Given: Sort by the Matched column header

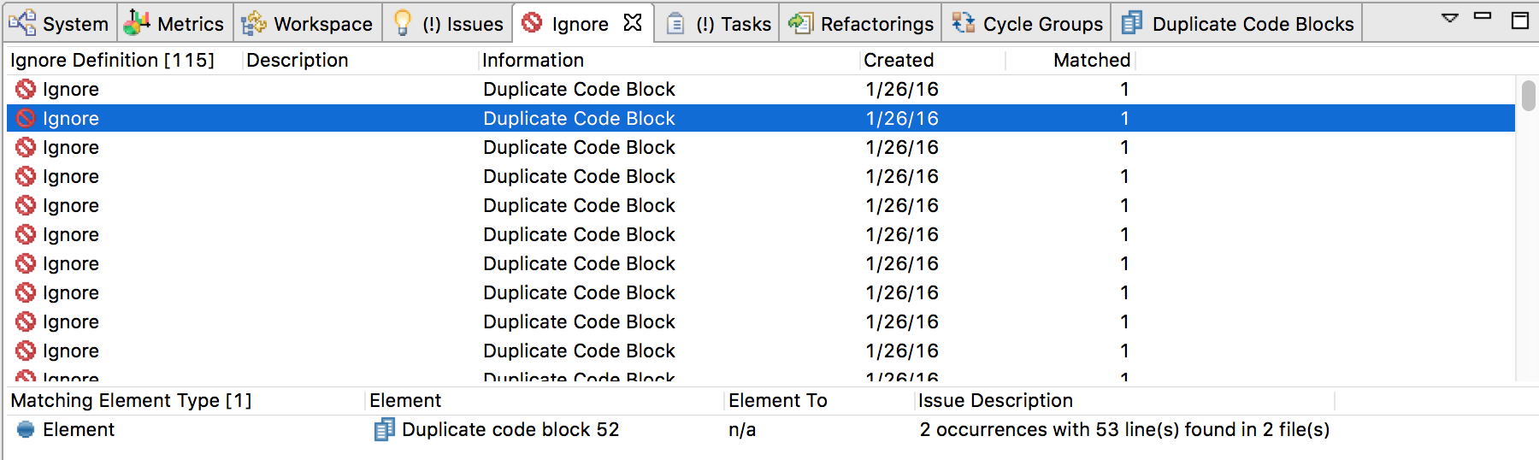Looking at the screenshot, I should point(1091,60).
